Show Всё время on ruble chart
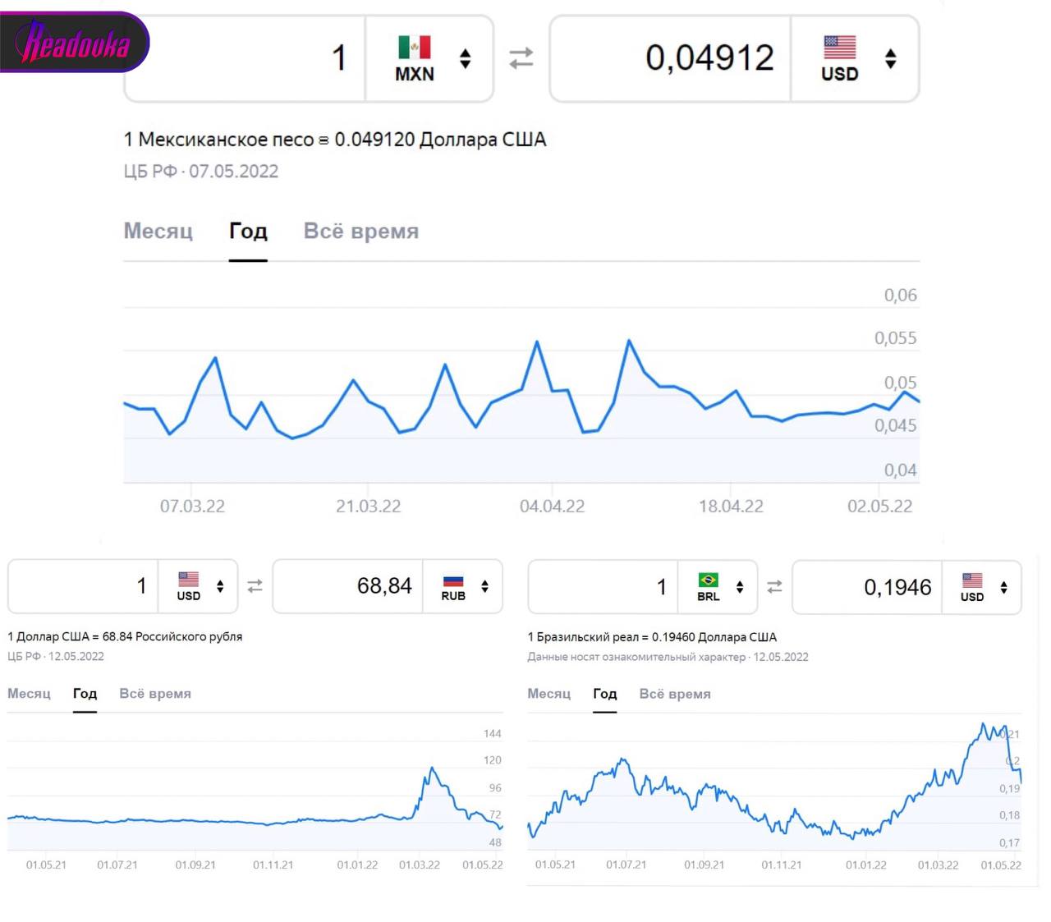The height and width of the screenshot is (922, 1051). (x=155, y=694)
